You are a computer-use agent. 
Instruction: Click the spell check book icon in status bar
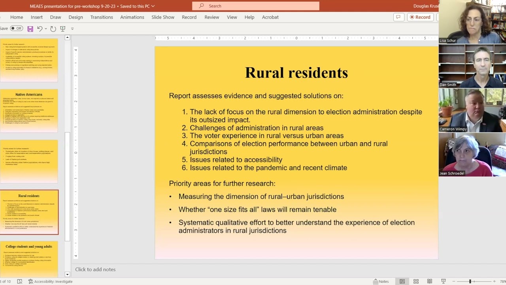pos(19,281)
